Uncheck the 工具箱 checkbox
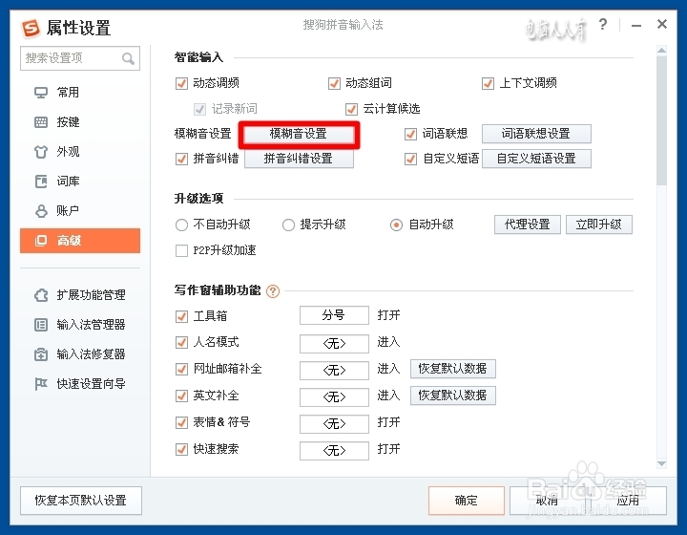 181,316
